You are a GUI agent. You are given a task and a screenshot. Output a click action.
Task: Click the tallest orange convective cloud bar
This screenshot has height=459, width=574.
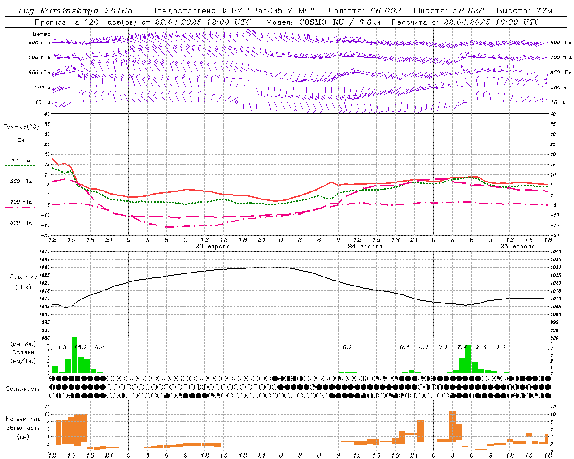[x=452, y=427]
